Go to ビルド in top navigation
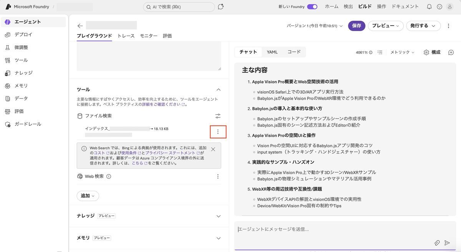 click(x=365, y=7)
